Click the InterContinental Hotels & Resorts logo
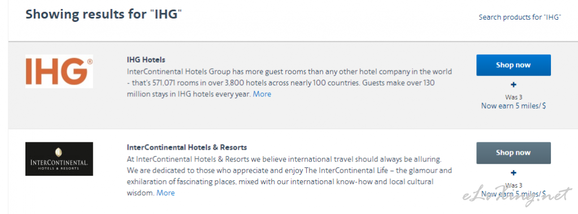This screenshot has height=214, width=578. click(59, 159)
